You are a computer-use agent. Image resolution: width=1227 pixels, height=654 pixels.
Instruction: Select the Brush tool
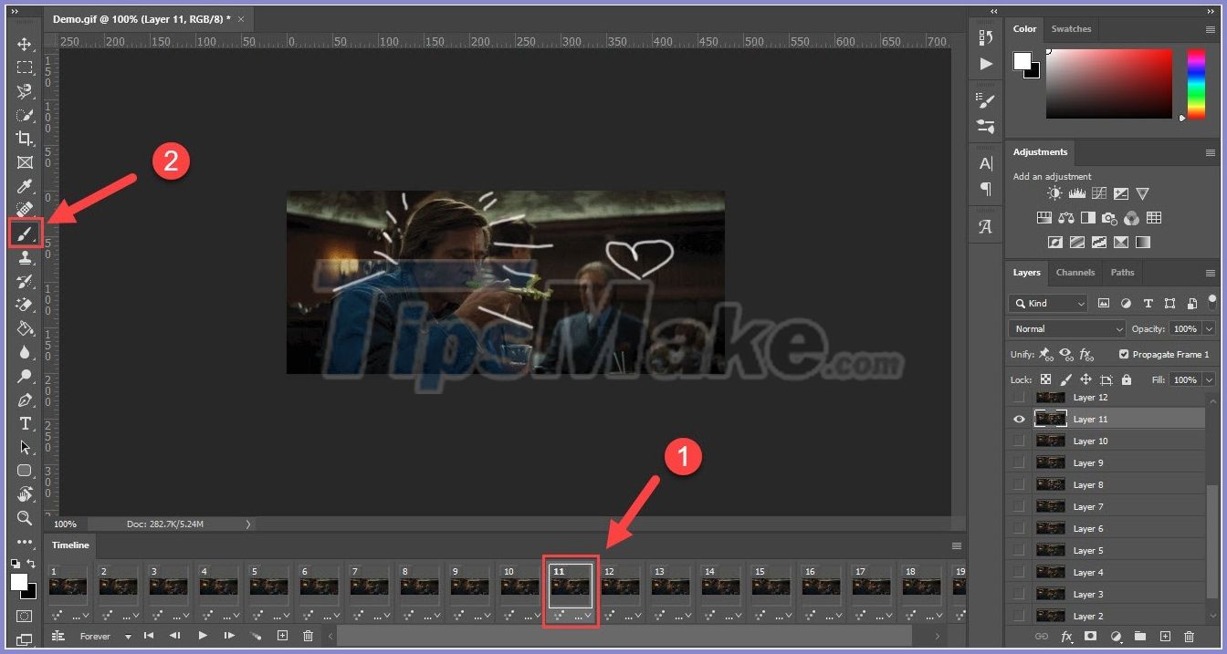25,234
